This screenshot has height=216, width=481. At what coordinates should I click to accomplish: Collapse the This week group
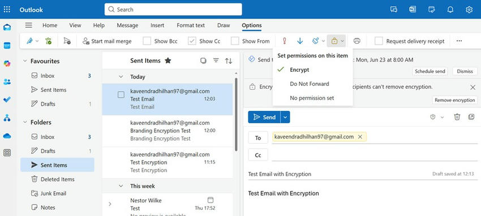pyautogui.click(x=121, y=186)
